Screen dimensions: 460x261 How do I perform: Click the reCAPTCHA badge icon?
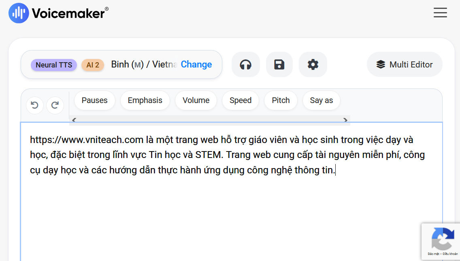442,239
